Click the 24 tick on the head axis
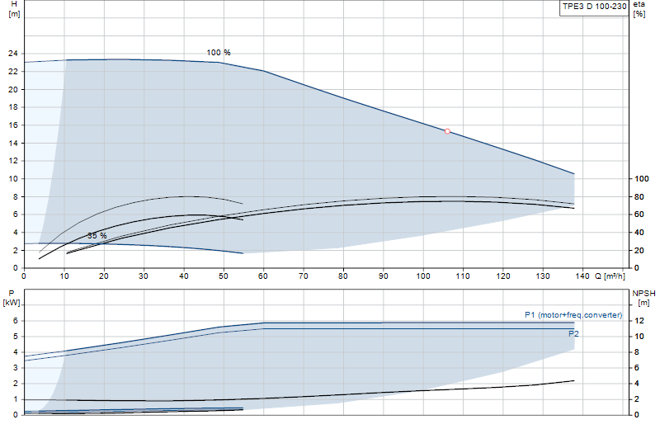This screenshot has width=660, height=429. pos(13,54)
